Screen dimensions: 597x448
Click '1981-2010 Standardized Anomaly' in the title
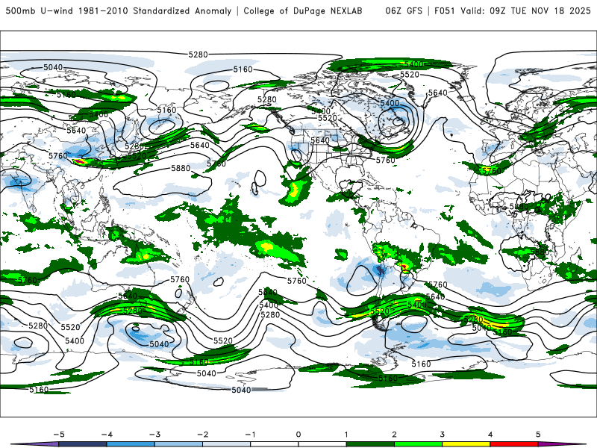(x=155, y=10)
